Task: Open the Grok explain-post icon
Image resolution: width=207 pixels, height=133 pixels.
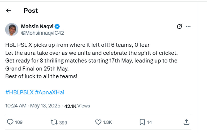Action: [x=179, y=26]
